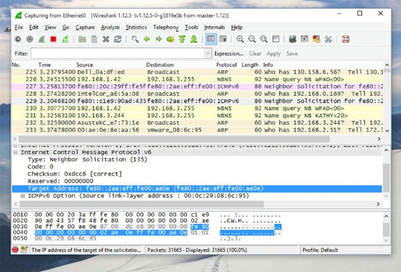The width and height of the screenshot is (401, 272).
Task: Click the Save filter button
Action: pyautogui.click(x=292, y=54)
